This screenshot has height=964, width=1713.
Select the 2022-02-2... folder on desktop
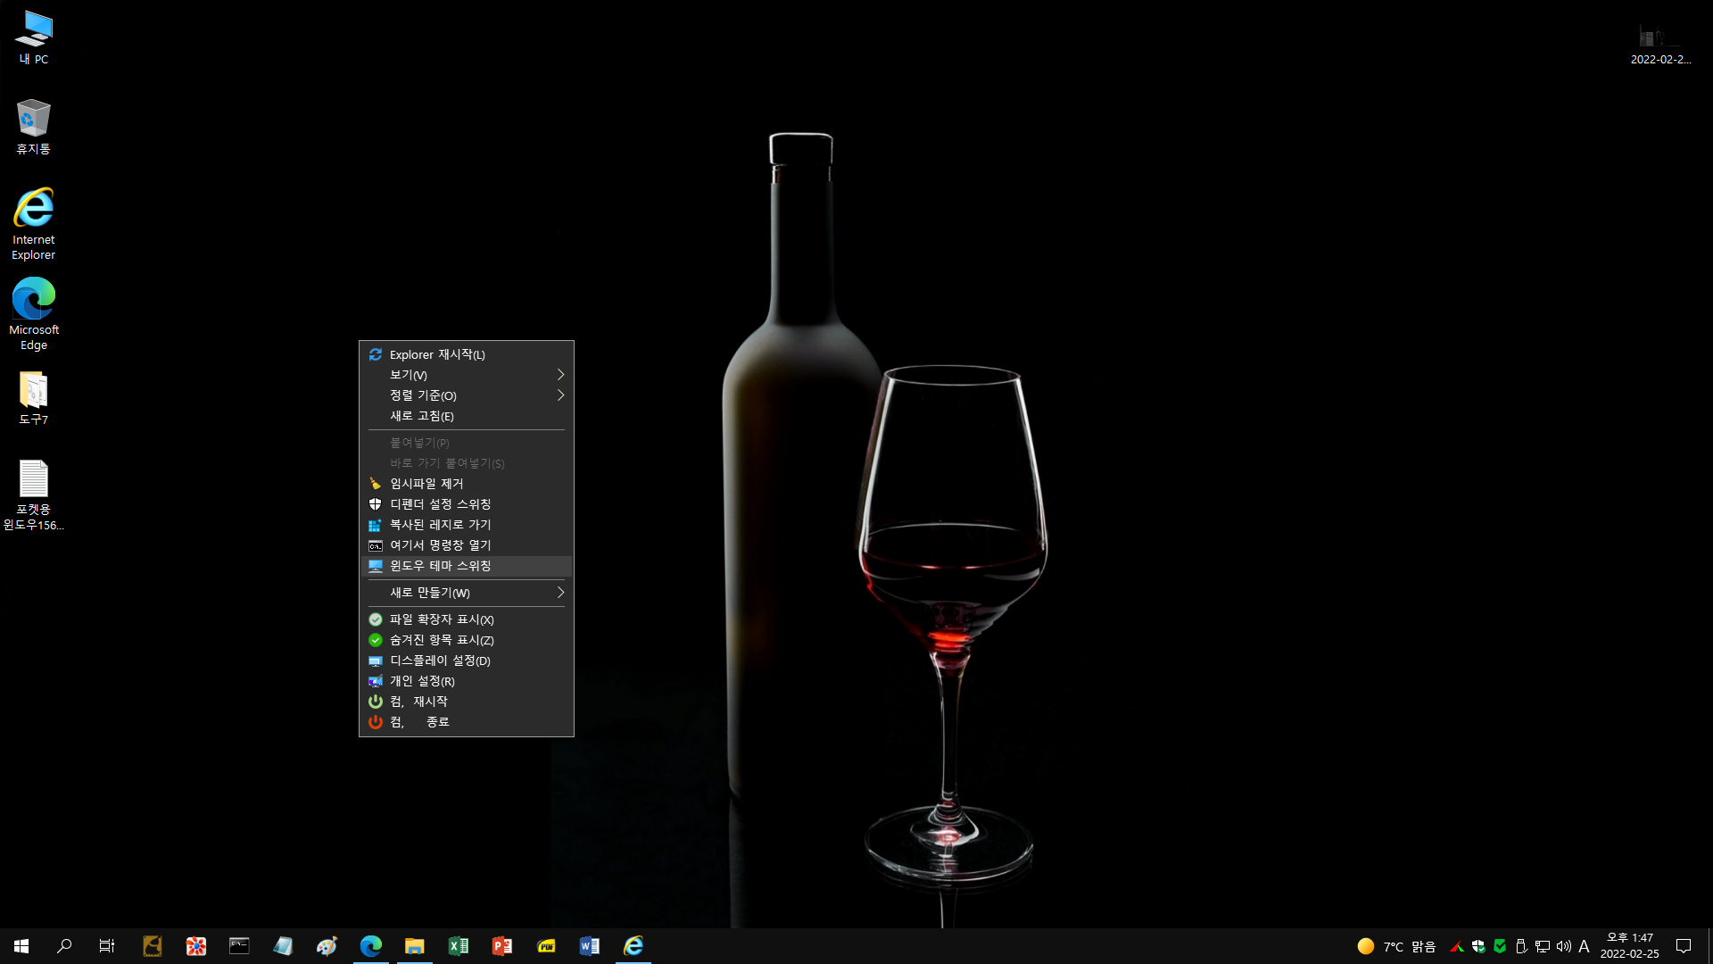click(1659, 43)
